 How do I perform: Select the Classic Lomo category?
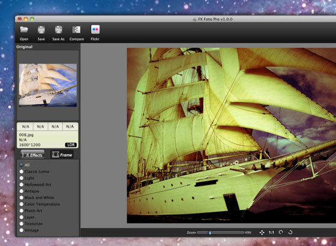[x=22, y=171]
